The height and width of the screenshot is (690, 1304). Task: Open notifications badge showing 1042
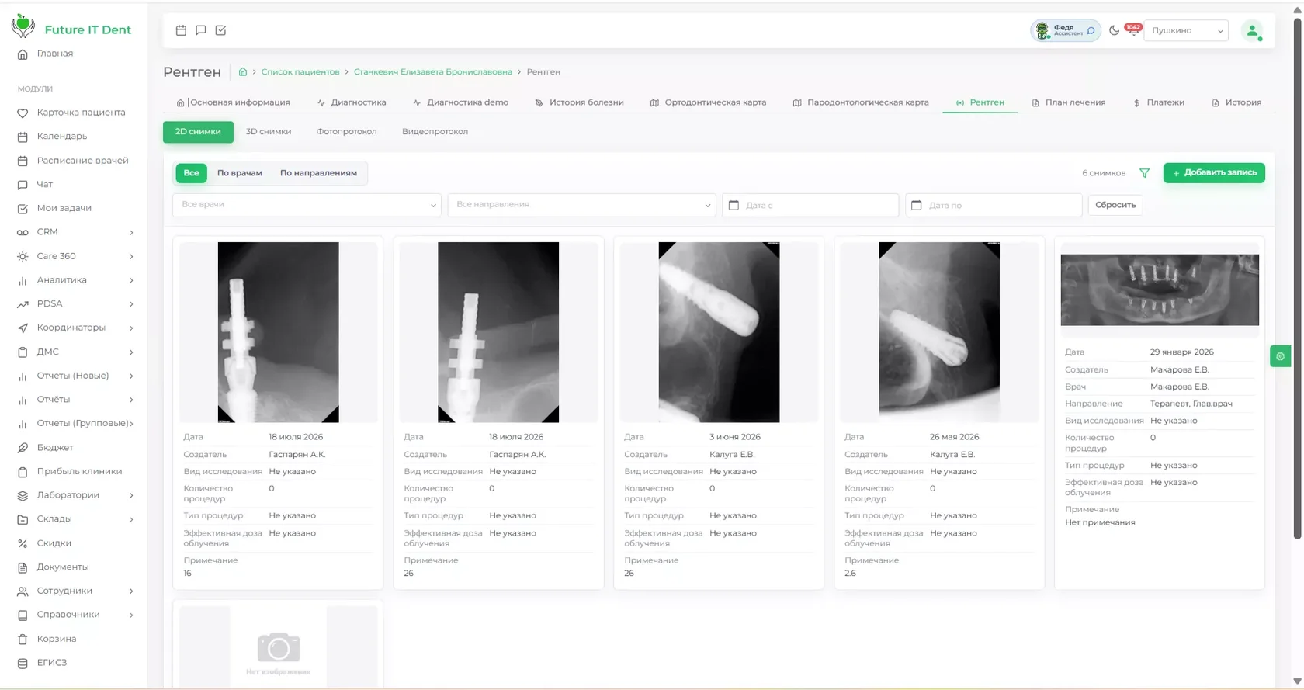point(1133,29)
